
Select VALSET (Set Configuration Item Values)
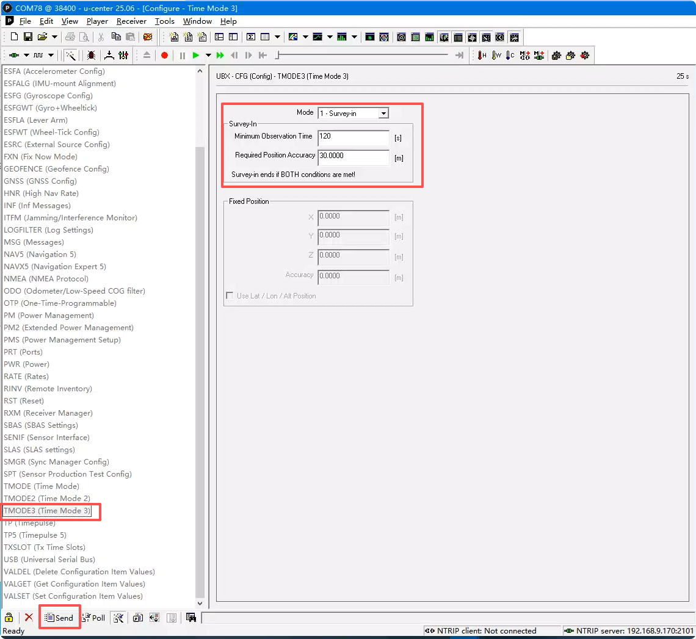pos(73,596)
